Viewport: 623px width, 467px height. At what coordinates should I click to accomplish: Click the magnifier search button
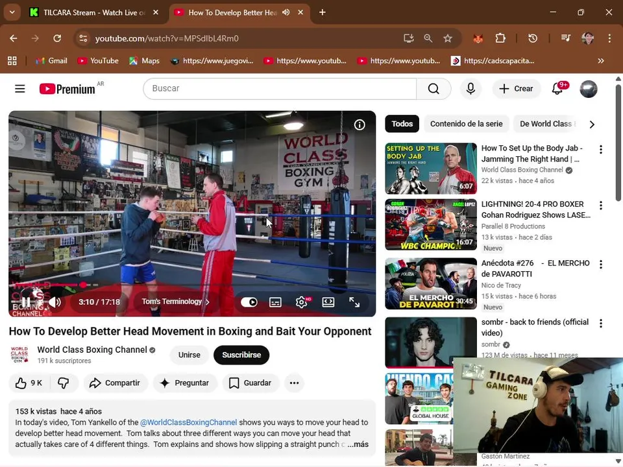[434, 89]
